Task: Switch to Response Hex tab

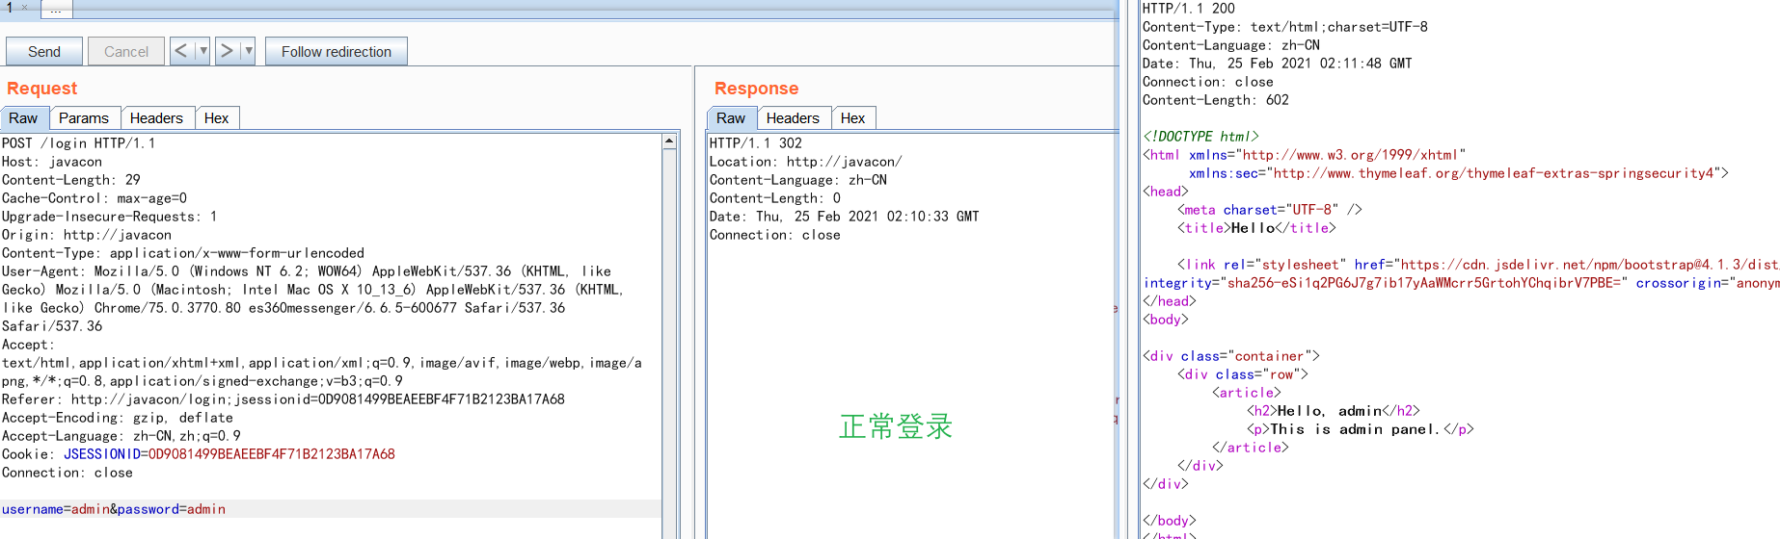Action: coord(853,118)
